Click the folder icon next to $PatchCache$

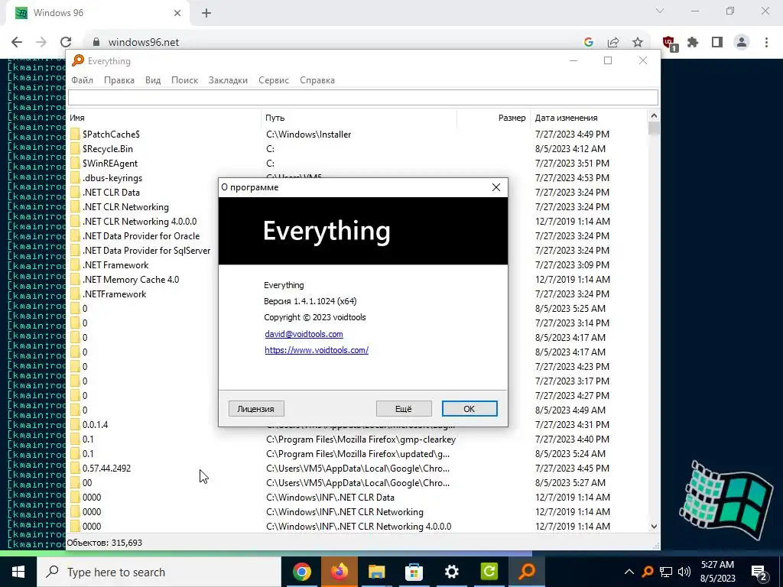point(75,135)
